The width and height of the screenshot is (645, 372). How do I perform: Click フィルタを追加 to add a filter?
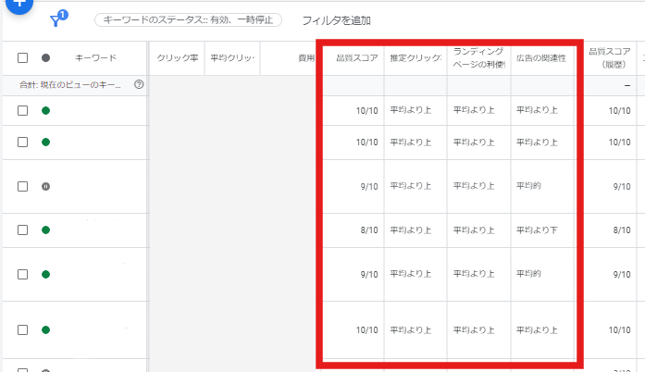[337, 20]
